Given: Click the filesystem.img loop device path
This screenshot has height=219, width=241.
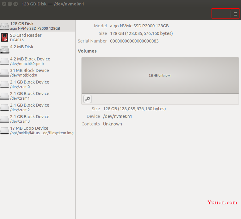Looking at the screenshot, I should pyautogui.click(x=42, y=133).
